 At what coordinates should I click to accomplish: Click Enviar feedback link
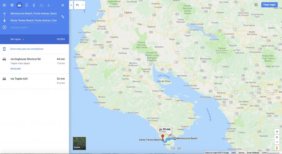253,153
